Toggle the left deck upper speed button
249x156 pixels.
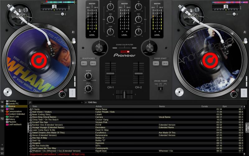click(75, 78)
